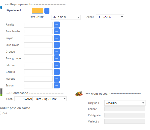Viewport: 150px width, 130px height.
Task: Toggle the Oui checkbox for produit pesé
Action: pos(0,113)
